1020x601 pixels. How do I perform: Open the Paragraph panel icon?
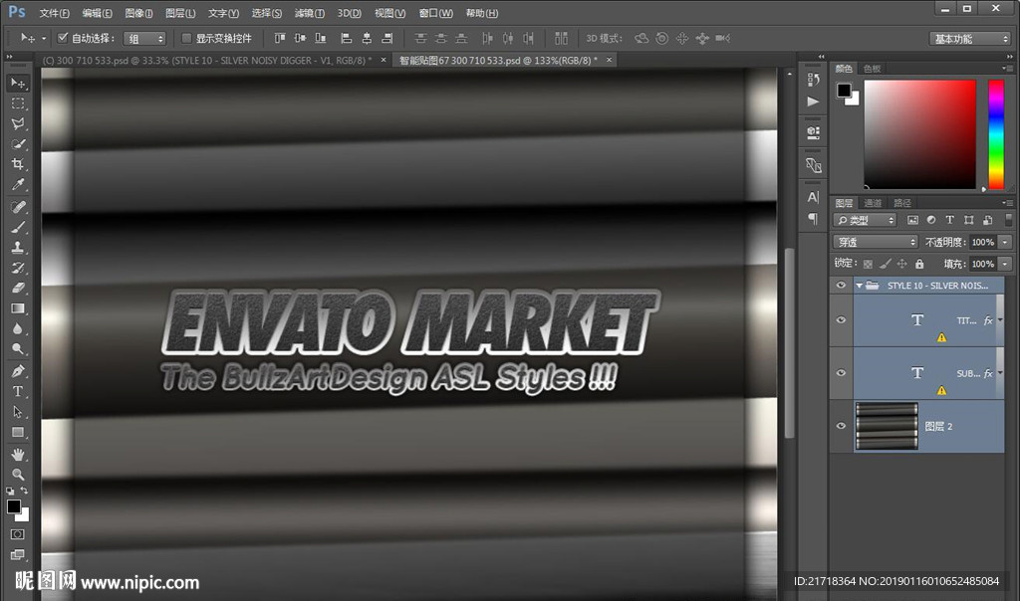coord(813,218)
